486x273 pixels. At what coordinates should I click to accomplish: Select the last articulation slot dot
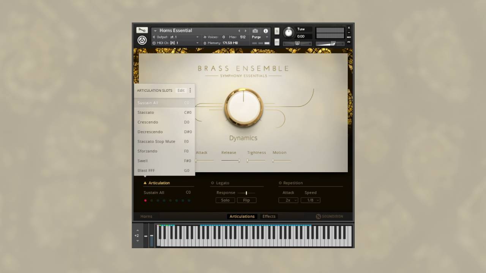point(189,201)
